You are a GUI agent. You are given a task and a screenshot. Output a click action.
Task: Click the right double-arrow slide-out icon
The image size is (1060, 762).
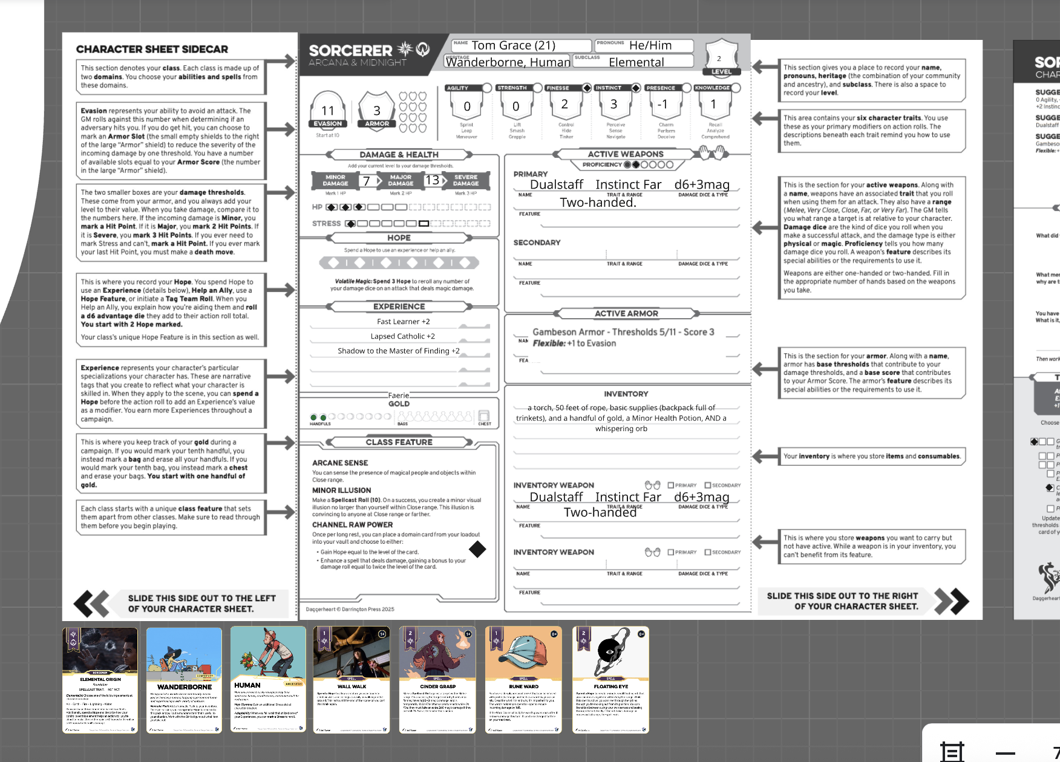click(x=952, y=602)
